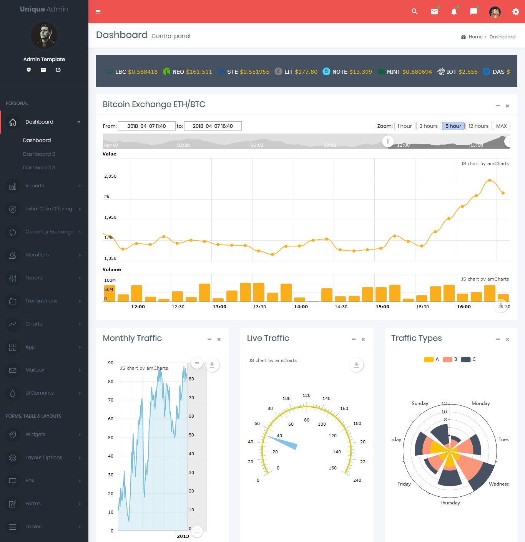This screenshot has height=542, width=525.
Task: Set chart zoom to MAX
Action: (x=502, y=126)
